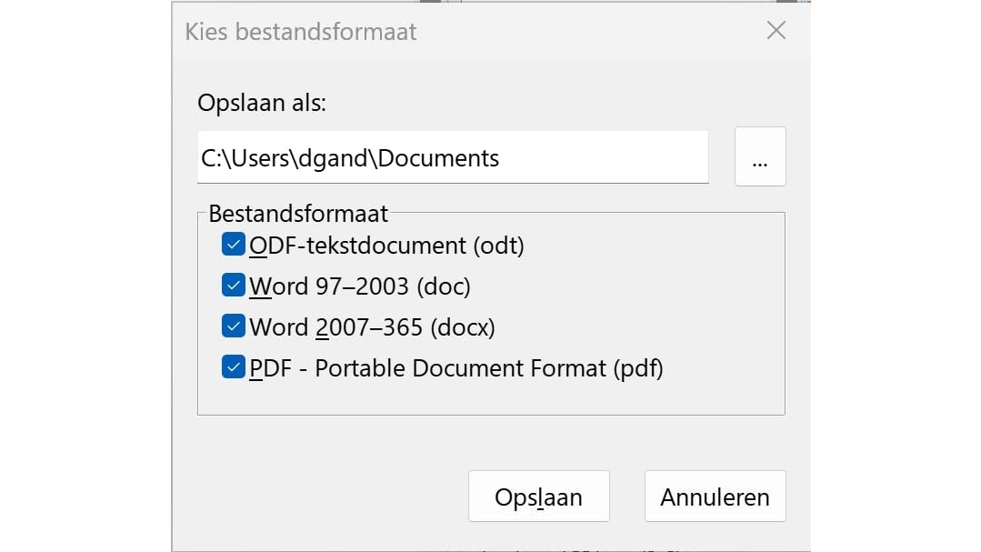Click the 'Word 2007–365 (docx)' label text

(x=372, y=327)
